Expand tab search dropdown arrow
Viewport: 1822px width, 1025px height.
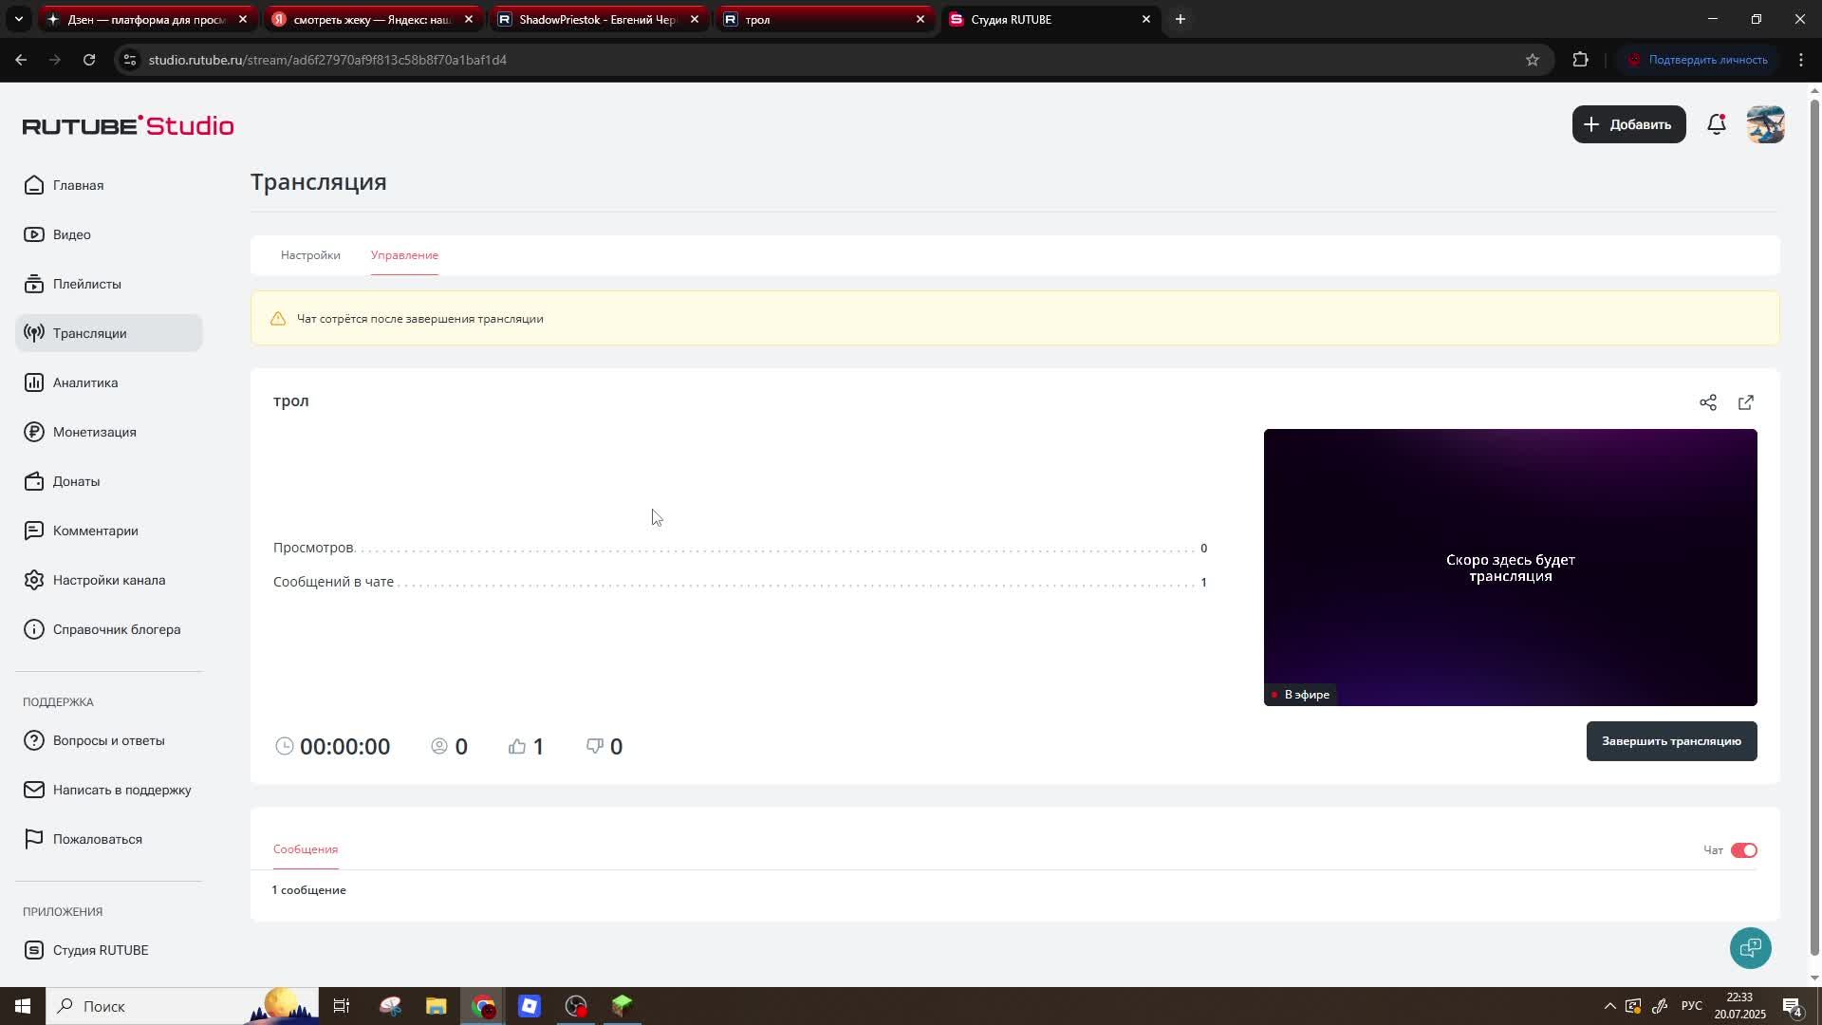tap(18, 19)
